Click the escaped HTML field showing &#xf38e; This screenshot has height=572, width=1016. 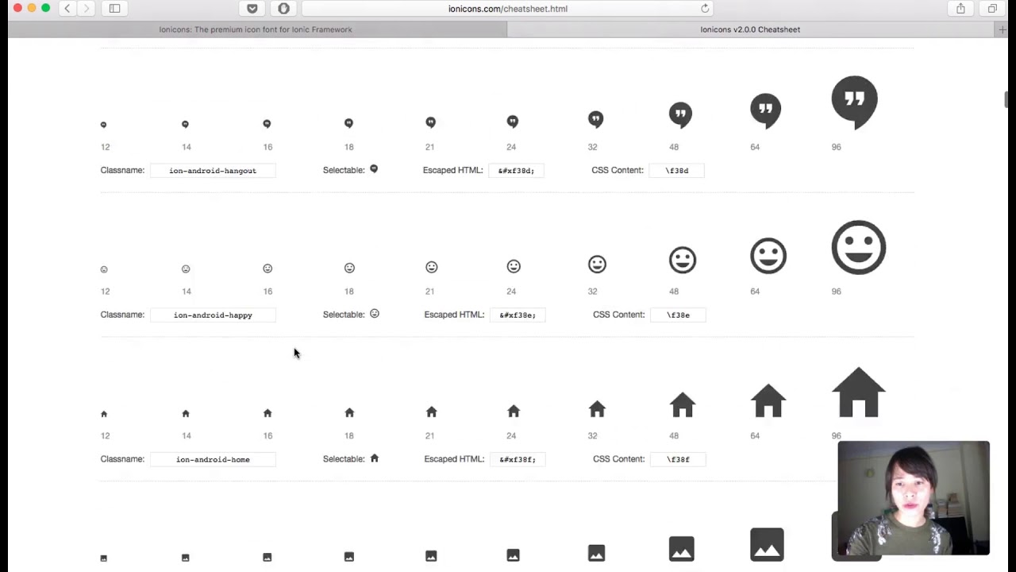click(518, 315)
